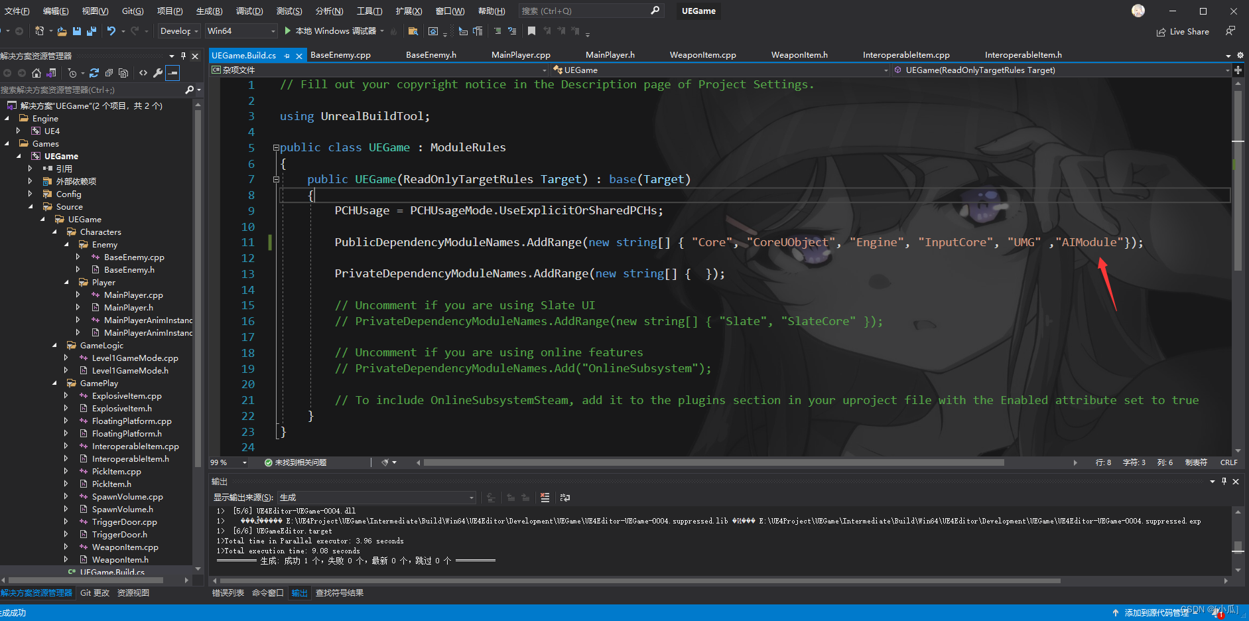Click the comment-out selected lines icon
Viewport: 1249px width, 621px height.
[x=497, y=31]
